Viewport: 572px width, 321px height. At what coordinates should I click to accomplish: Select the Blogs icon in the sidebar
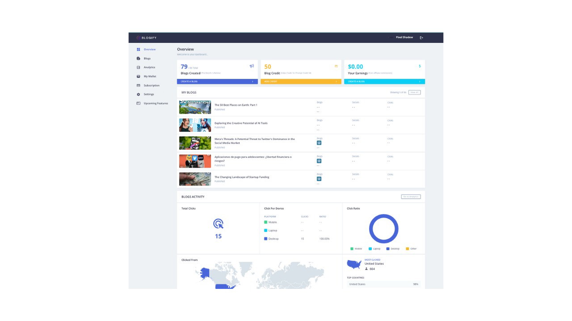138,58
